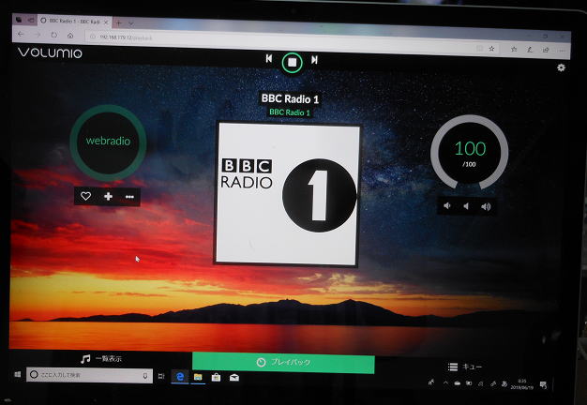Decrease volume with volume down icon
The width and height of the screenshot is (587, 405).
(447, 205)
